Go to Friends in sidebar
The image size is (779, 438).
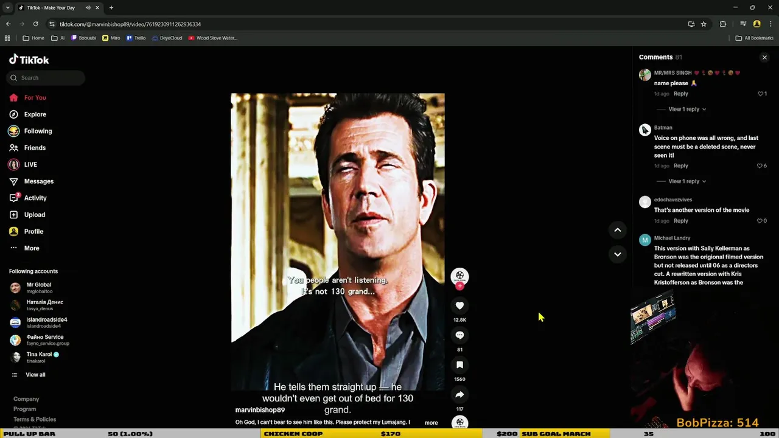[28, 148]
